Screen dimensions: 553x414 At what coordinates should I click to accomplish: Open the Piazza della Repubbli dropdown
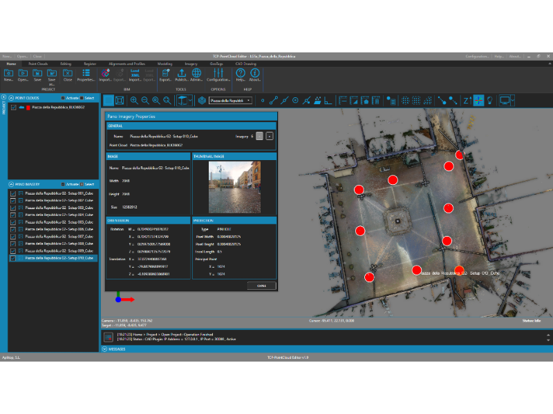(230, 101)
